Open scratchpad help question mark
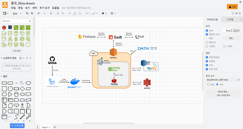Screen dimensions: 243x129 (20, 58)
